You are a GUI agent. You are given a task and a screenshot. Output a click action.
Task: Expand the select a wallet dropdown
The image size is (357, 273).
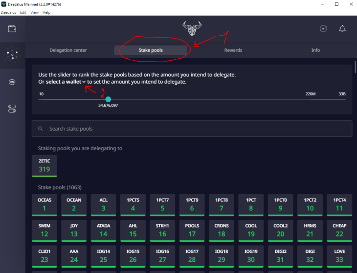pos(66,82)
